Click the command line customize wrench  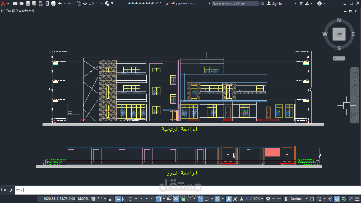pyautogui.click(x=11, y=190)
